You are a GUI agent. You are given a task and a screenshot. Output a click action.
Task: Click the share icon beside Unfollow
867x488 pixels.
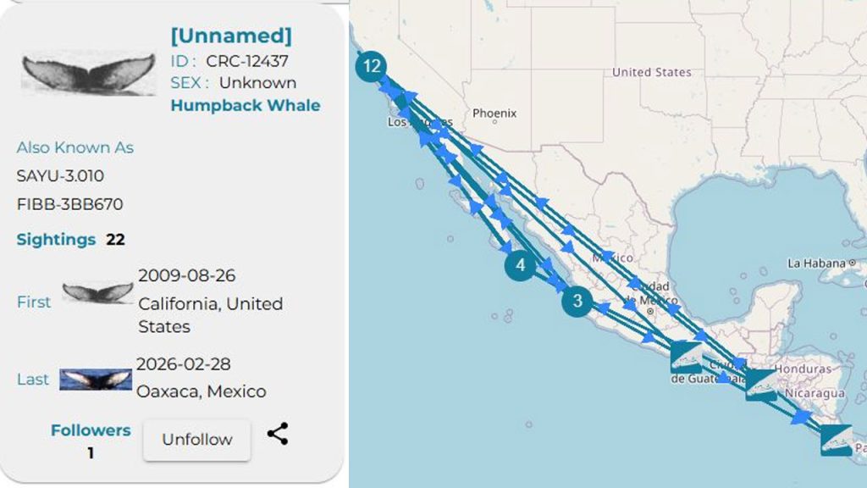coord(278,434)
